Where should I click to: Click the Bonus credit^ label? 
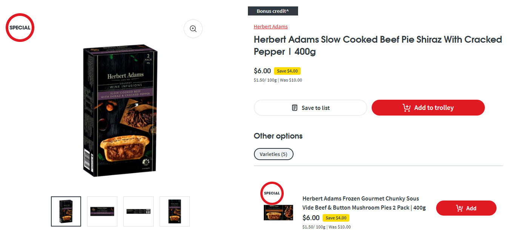click(x=273, y=11)
